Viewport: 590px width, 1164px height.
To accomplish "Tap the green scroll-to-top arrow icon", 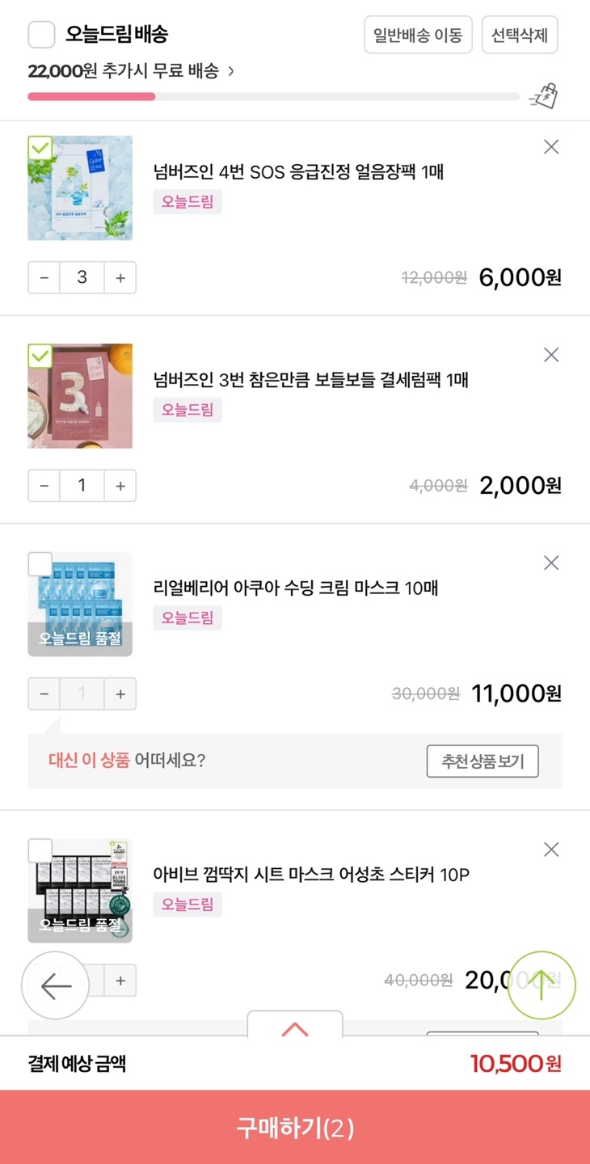I will (x=542, y=985).
